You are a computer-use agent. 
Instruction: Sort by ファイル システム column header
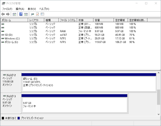click(x=68, y=20)
